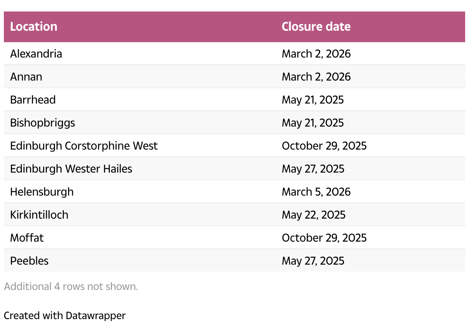Click the Barrhead location cell
This screenshot has height=326, width=469.
pos(33,99)
